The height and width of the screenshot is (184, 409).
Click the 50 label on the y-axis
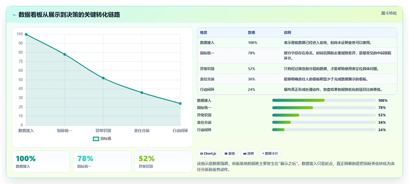21,80
